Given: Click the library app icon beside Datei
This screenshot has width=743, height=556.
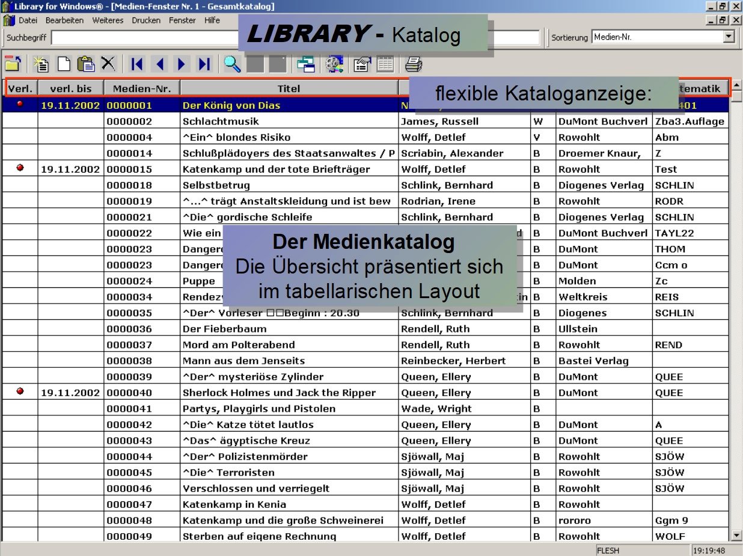Looking at the screenshot, I should pyautogui.click(x=8, y=20).
